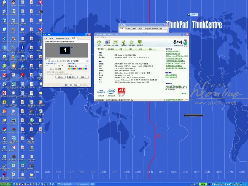Open the color quality dropdown
The width and height of the screenshot is (248, 186).
[x=86, y=66]
